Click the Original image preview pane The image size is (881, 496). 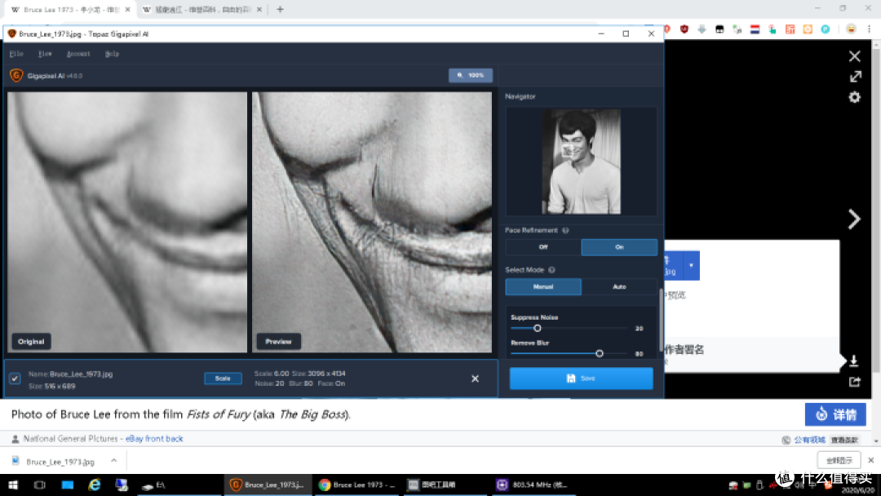127,223
